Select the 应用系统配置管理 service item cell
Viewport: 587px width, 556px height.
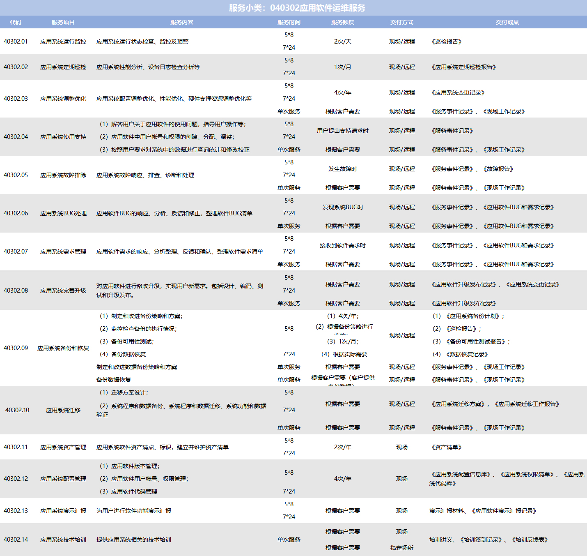(x=63, y=479)
